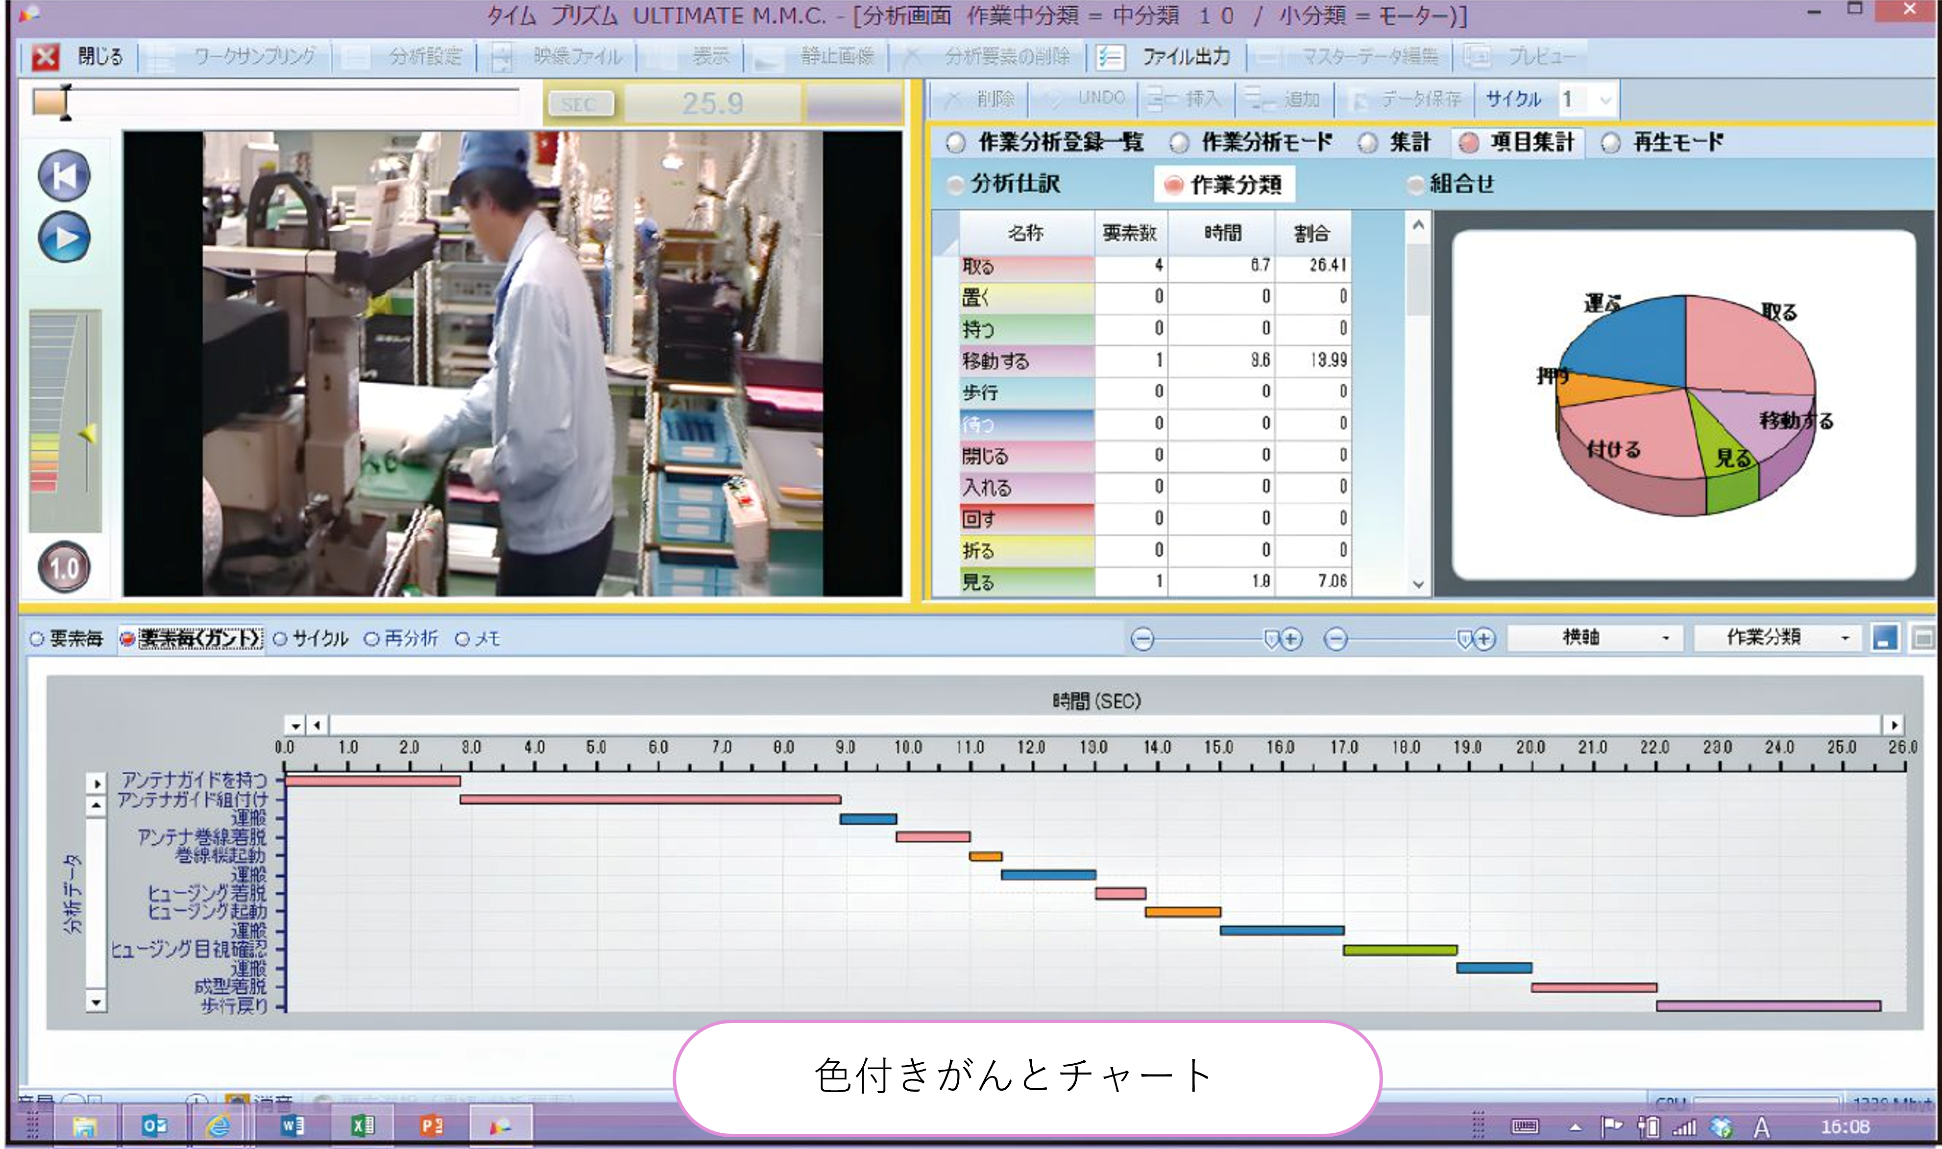Click the first zoom-in plus icon
The image size is (1942, 1149).
(1291, 639)
